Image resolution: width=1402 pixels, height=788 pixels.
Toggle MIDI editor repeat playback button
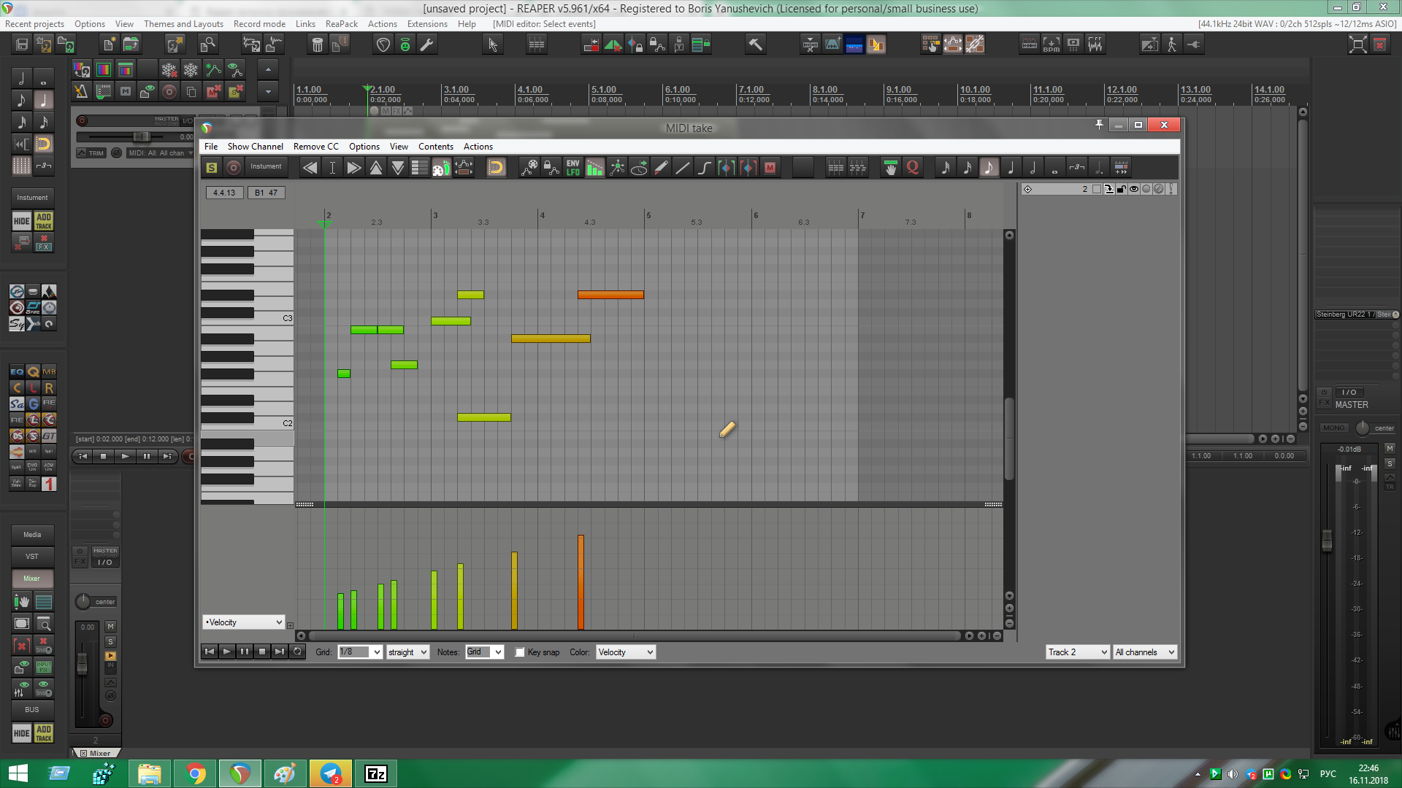[297, 652]
